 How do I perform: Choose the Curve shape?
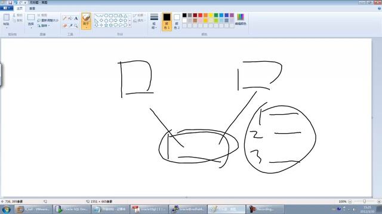click(101, 16)
